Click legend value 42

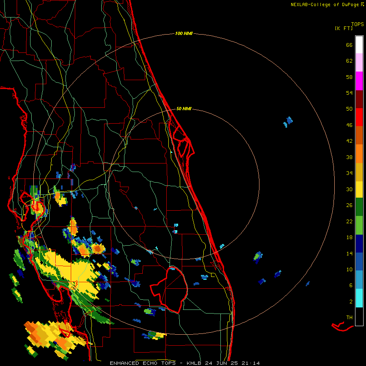pyautogui.click(x=349, y=141)
